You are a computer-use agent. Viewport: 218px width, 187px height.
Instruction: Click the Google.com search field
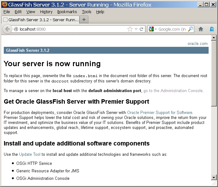[172, 29]
